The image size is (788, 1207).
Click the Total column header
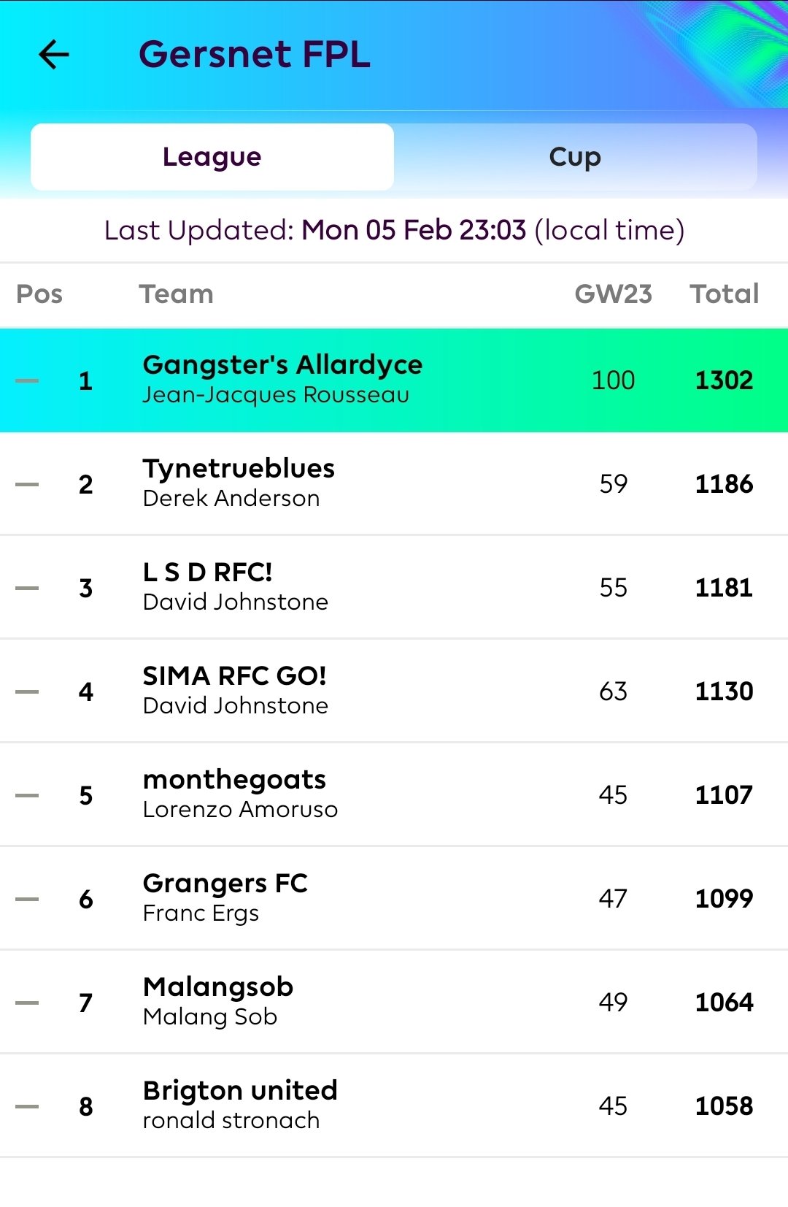tap(725, 294)
